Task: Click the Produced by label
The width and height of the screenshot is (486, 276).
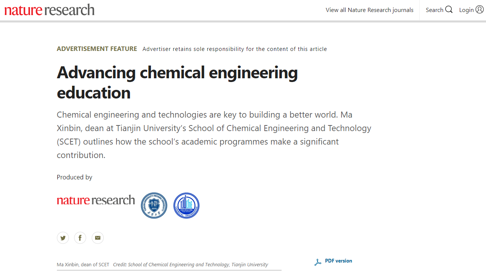Action: [75, 177]
